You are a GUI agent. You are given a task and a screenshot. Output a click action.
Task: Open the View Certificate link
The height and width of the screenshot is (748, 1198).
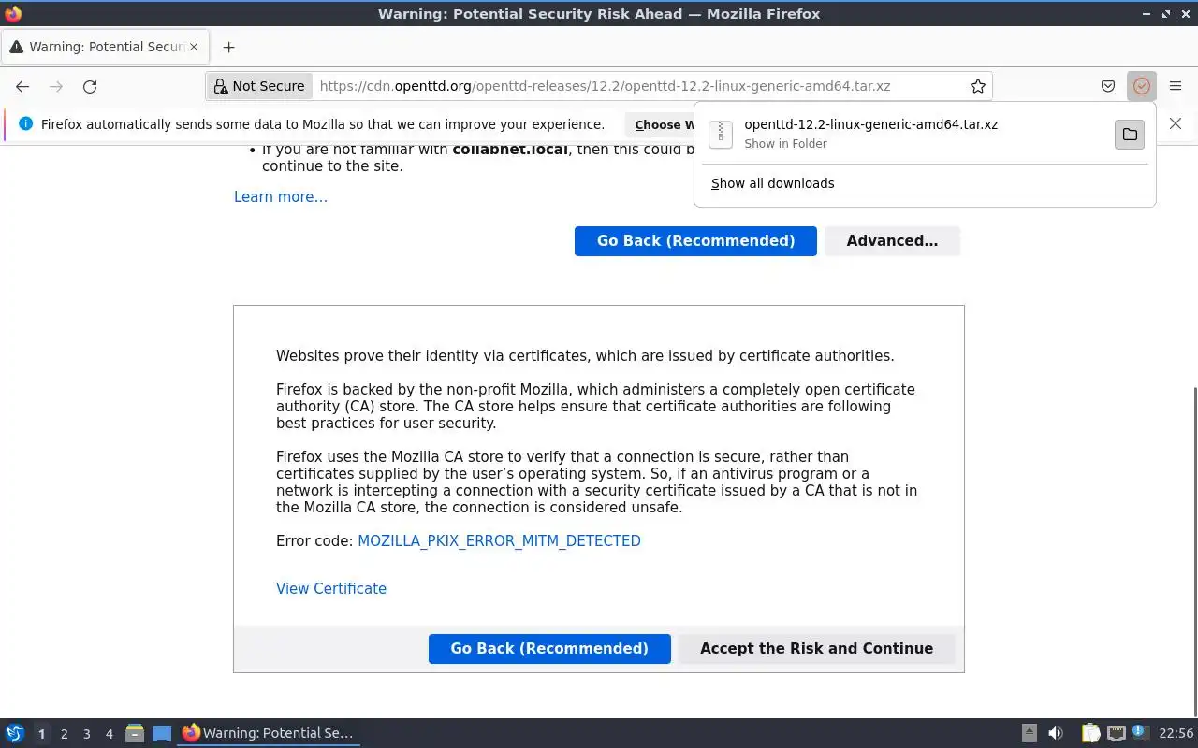click(x=331, y=588)
